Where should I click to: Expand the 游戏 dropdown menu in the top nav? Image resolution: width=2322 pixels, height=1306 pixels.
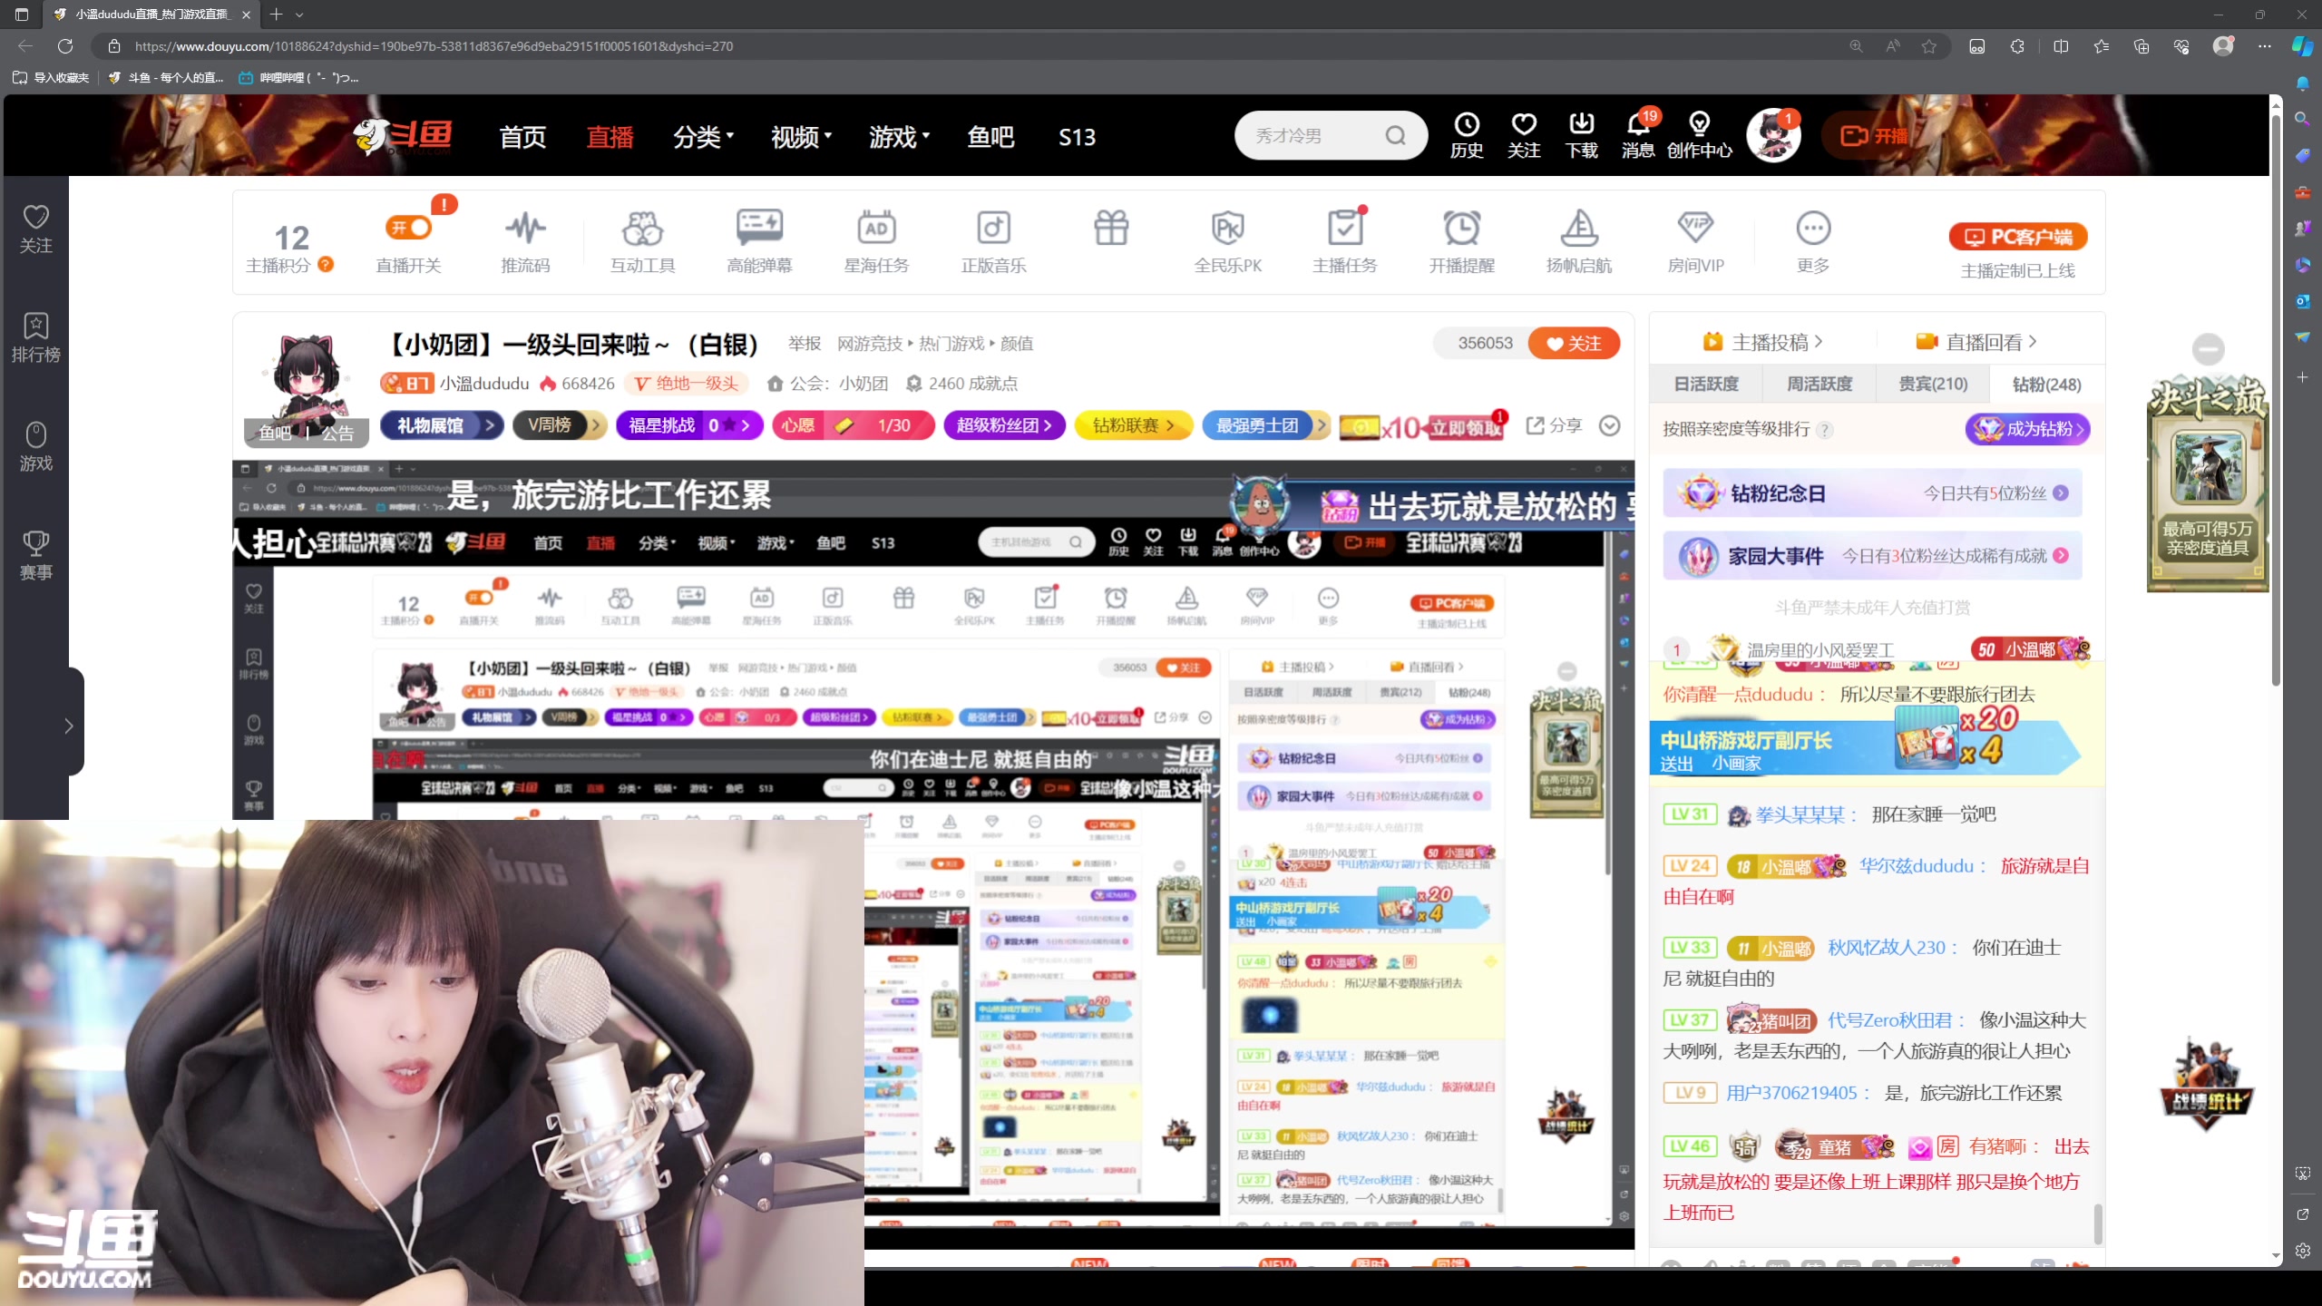click(899, 137)
